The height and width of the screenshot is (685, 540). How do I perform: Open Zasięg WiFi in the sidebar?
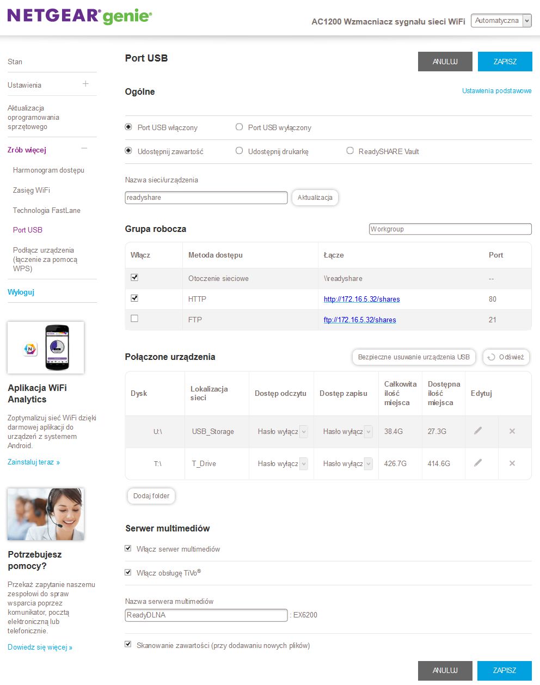pyautogui.click(x=32, y=190)
